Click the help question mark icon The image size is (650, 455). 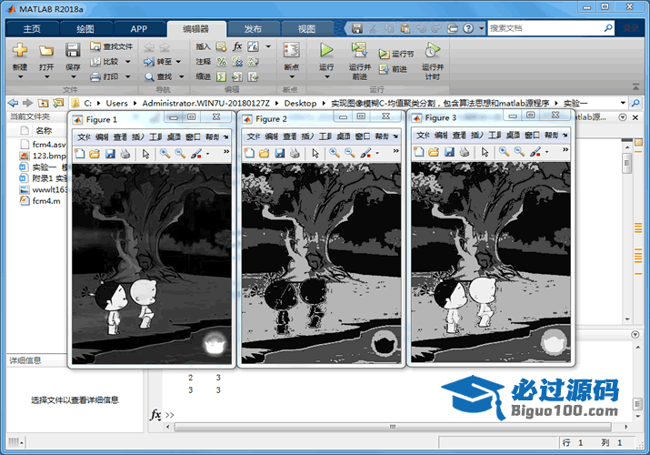coord(468,28)
